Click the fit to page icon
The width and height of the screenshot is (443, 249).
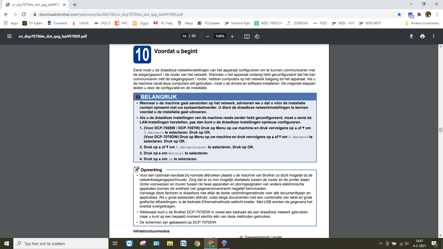click(x=247, y=36)
